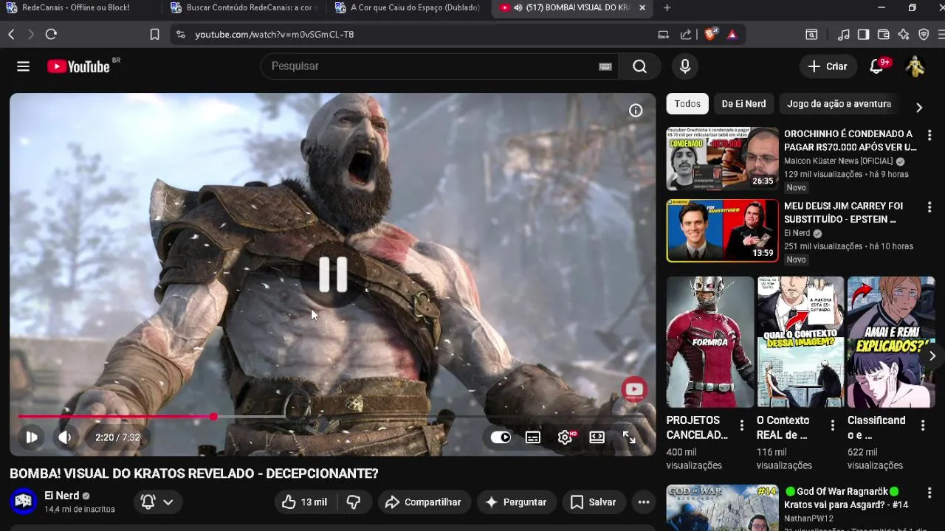Open Brave Rewards triangle icon

point(732,35)
